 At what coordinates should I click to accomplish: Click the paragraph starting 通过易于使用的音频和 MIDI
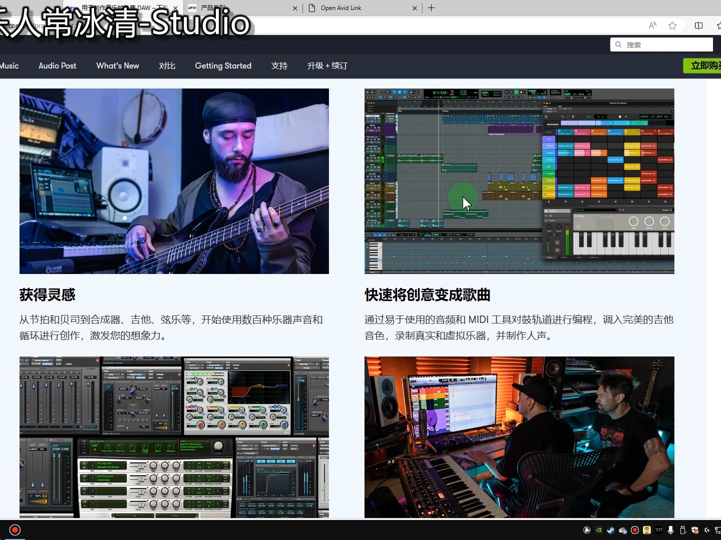coord(519,327)
